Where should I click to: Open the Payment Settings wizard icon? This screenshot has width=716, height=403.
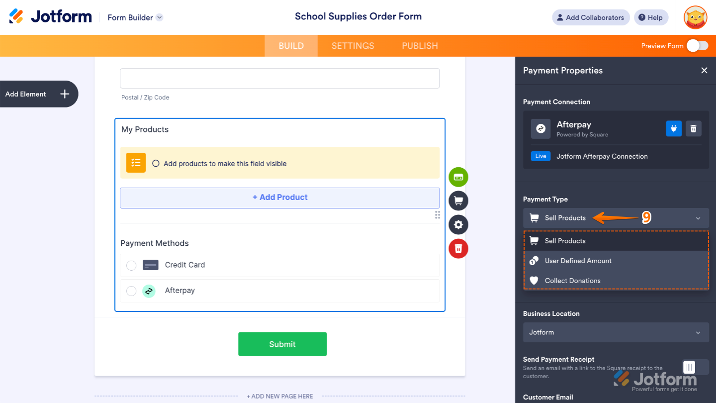coord(458,177)
